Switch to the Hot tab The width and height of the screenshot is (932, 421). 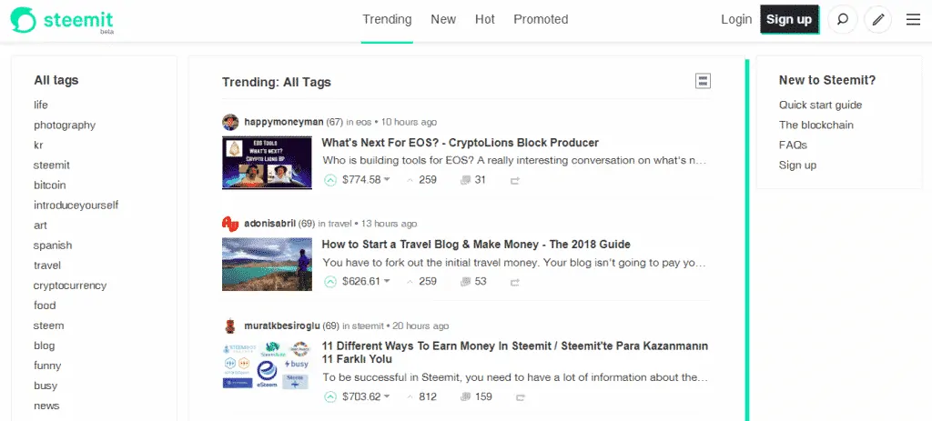coord(484,19)
